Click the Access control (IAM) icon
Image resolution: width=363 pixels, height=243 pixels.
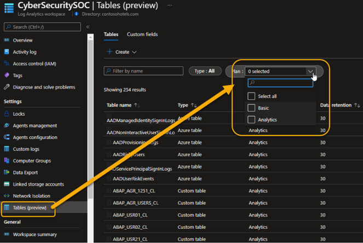(7, 63)
